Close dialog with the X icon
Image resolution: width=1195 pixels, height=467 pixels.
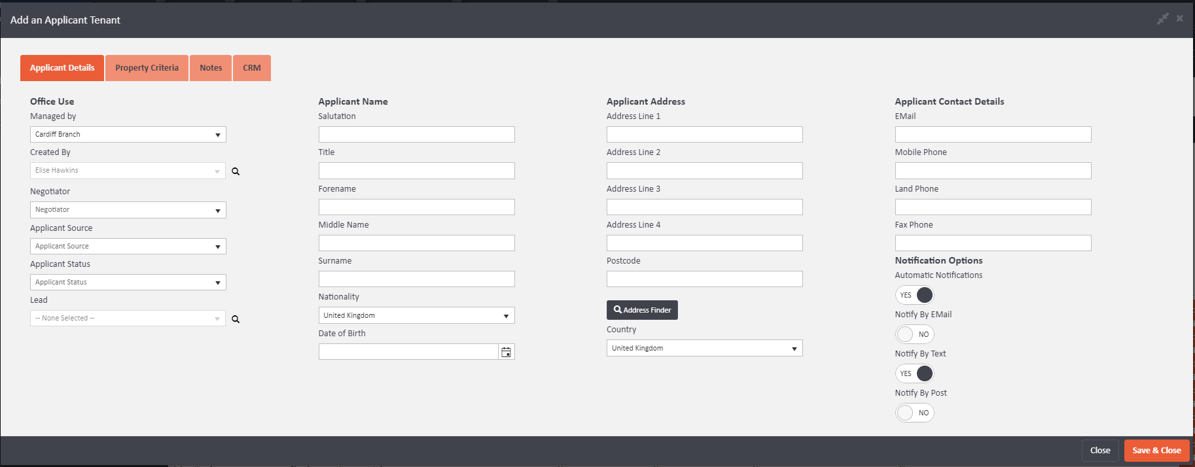tap(1179, 18)
